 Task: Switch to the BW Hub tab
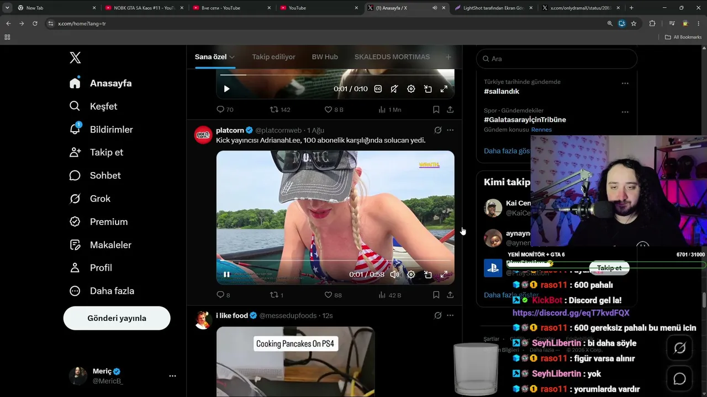tap(325, 57)
